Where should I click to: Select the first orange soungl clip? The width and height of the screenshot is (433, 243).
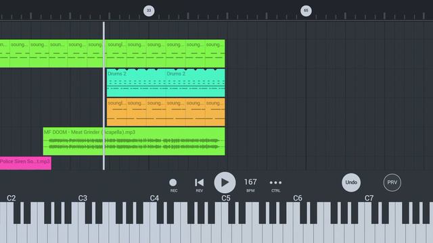pyautogui.click(x=117, y=112)
